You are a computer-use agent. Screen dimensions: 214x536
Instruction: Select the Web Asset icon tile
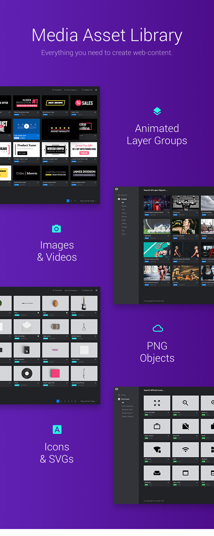pyautogui.click(x=186, y=473)
